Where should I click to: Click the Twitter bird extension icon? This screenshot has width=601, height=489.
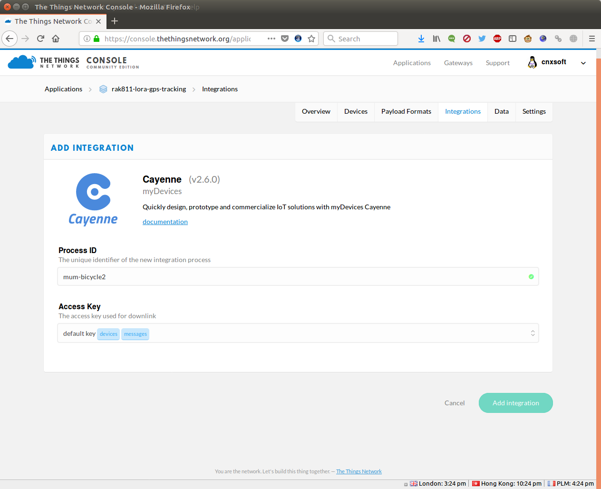coord(482,39)
